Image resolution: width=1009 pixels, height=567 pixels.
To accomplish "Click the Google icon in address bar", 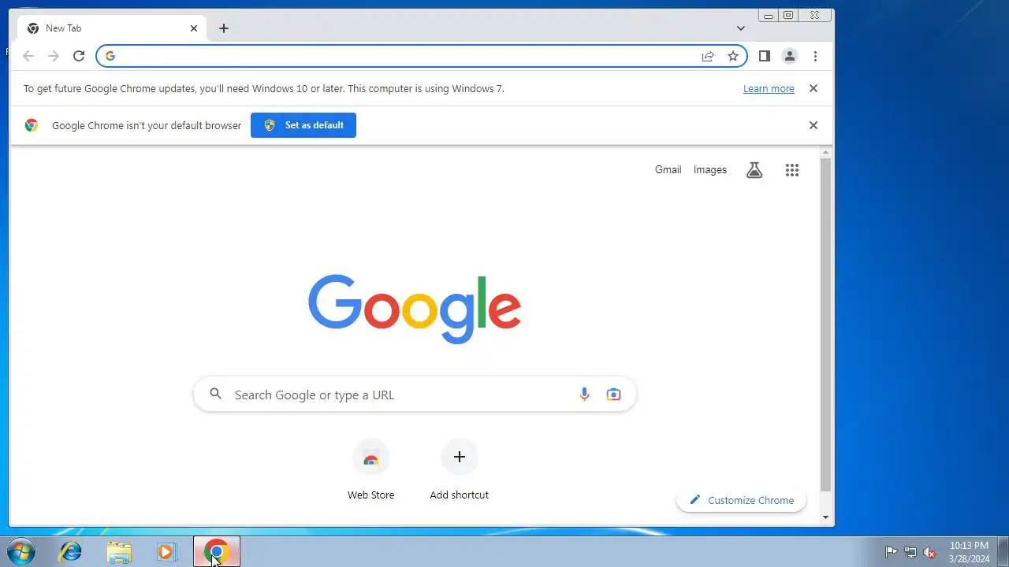I will (110, 56).
